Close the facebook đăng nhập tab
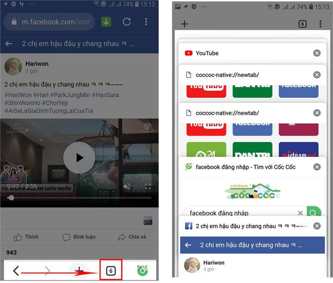The height and width of the screenshot is (283, 333). tap(317, 167)
